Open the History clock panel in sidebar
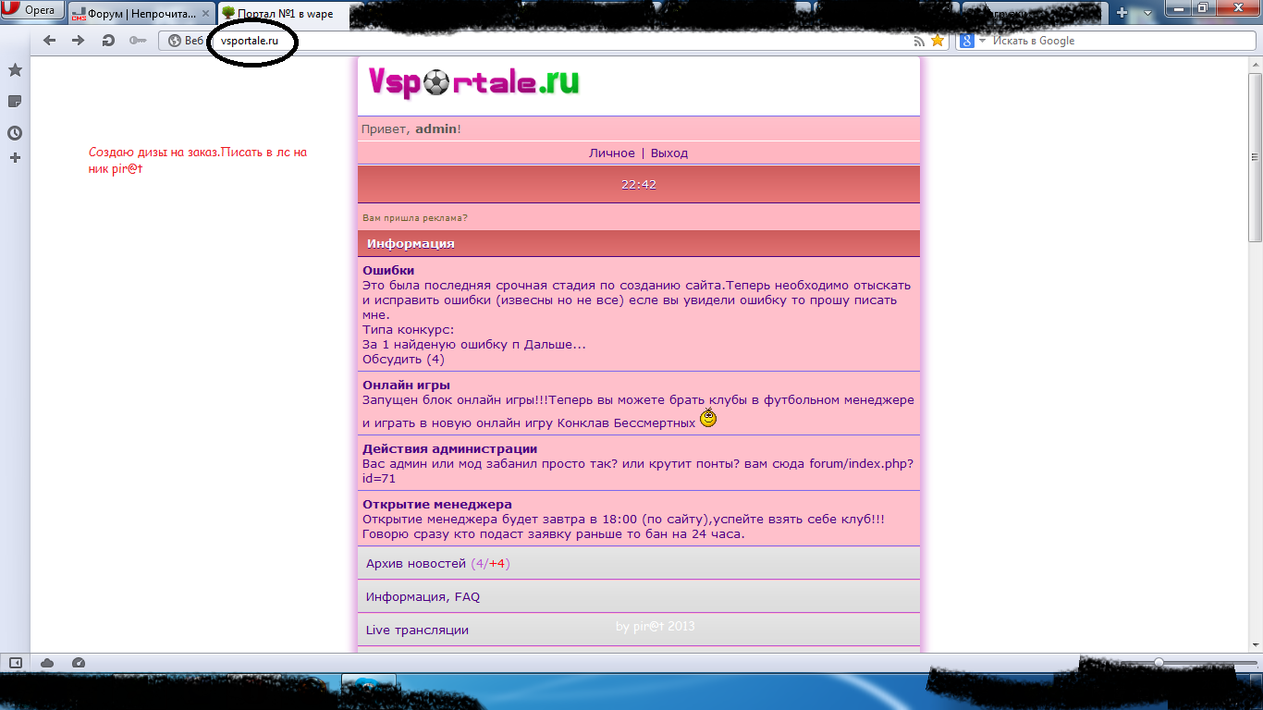Viewport: 1263px width, 710px height. point(15,133)
